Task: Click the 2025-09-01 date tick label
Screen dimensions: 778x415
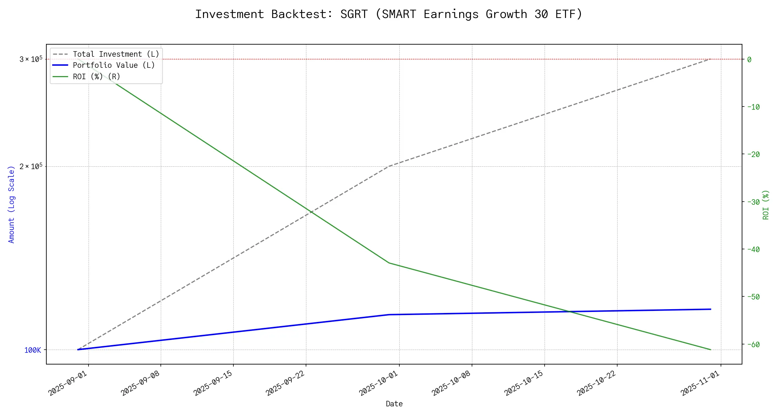Action: click(x=68, y=383)
